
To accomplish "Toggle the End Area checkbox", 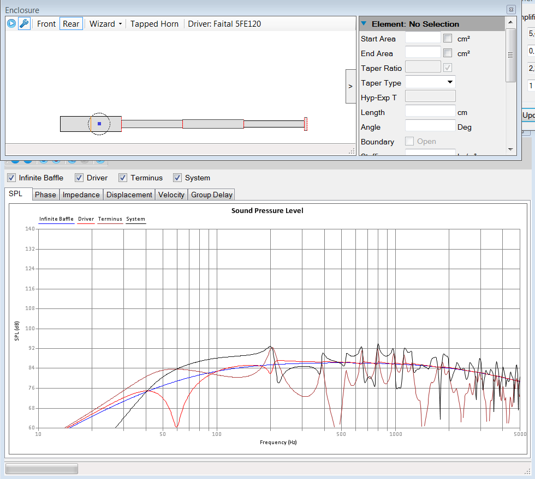I will tap(448, 53).
